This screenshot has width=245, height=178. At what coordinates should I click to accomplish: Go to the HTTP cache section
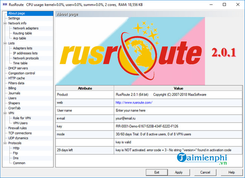(17, 78)
